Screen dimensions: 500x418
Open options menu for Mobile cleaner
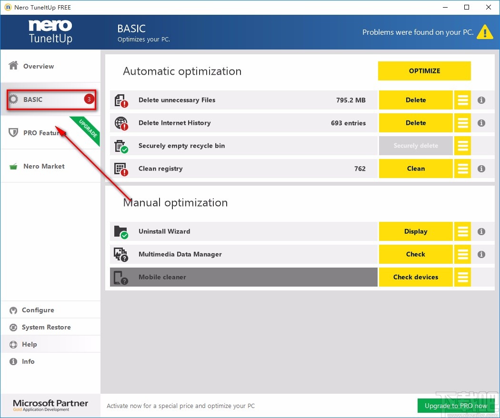pos(463,277)
